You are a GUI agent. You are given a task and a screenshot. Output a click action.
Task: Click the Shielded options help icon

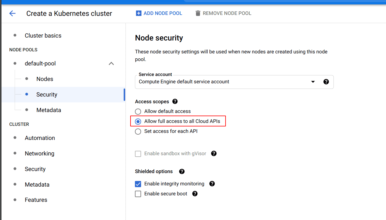(182, 171)
